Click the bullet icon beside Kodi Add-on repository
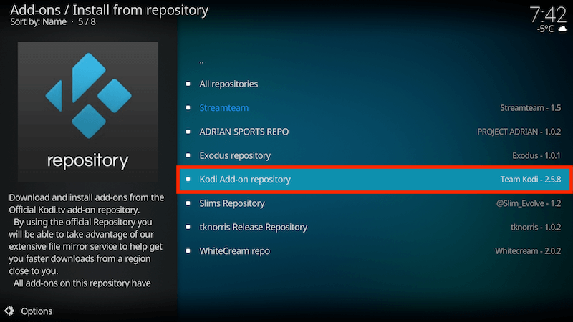This screenshot has height=322, width=573. pos(188,180)
